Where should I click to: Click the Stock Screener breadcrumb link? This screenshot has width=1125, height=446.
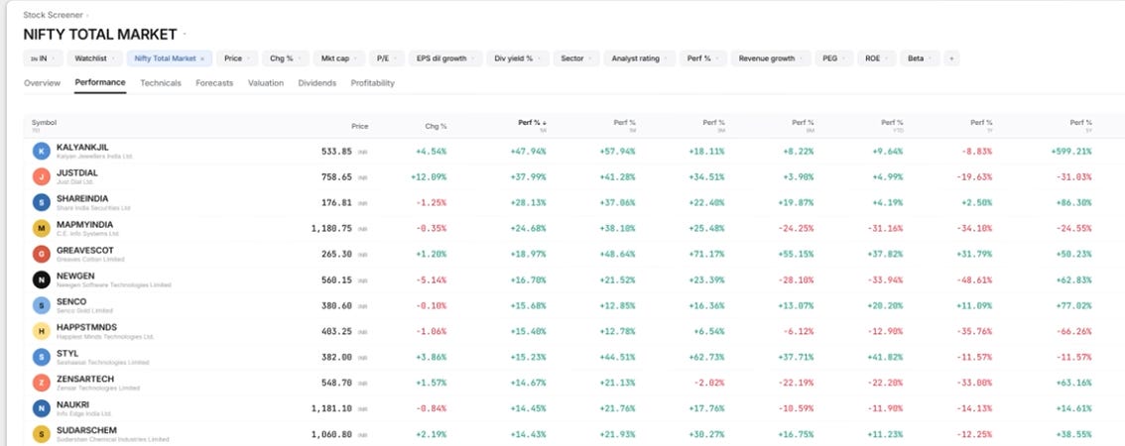(54, 14)
